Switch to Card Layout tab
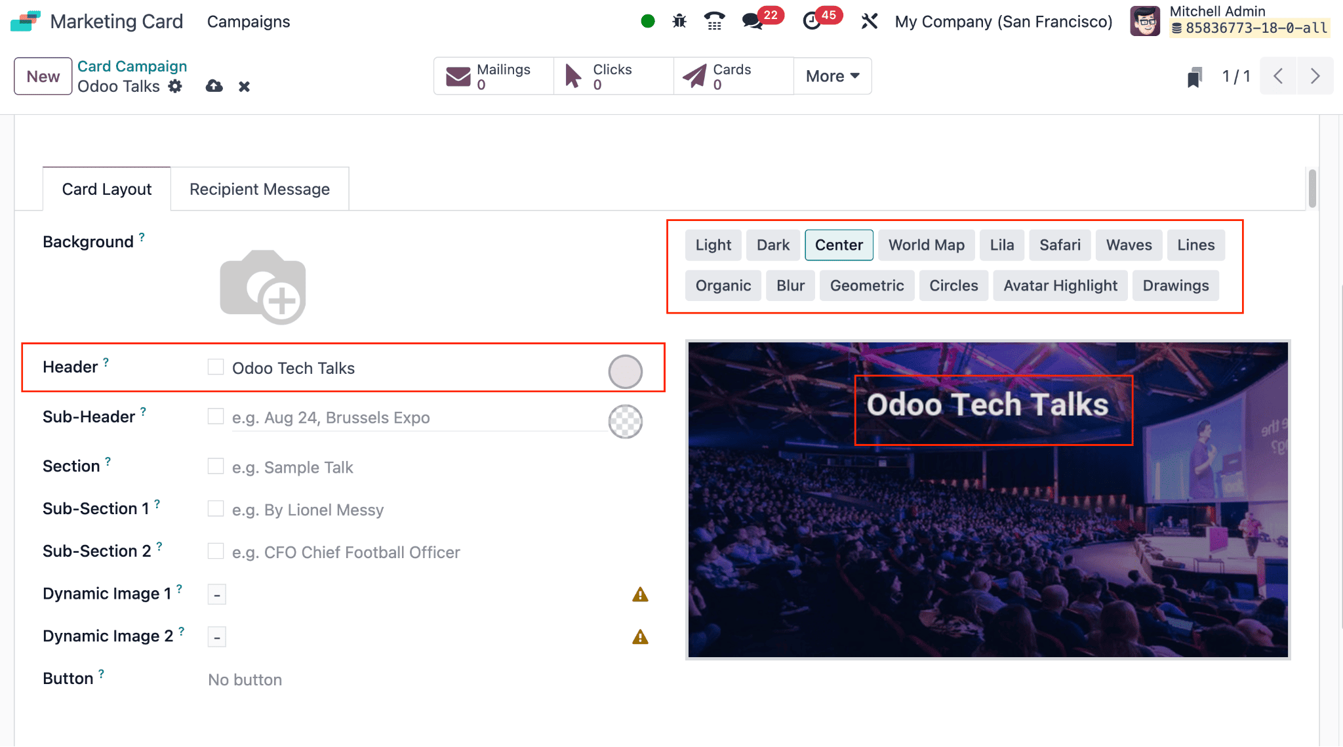Screen dimensions: 1343x747 pos(107,190)
